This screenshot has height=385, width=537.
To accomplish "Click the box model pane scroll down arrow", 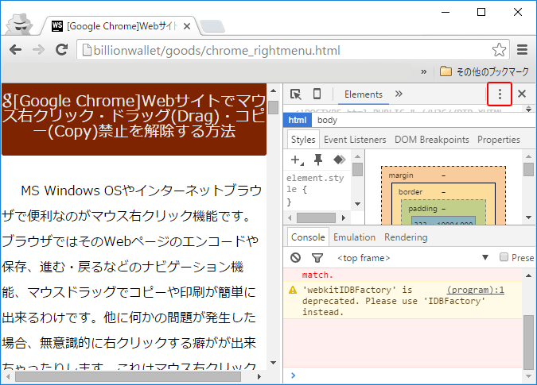I will (528, 218).
